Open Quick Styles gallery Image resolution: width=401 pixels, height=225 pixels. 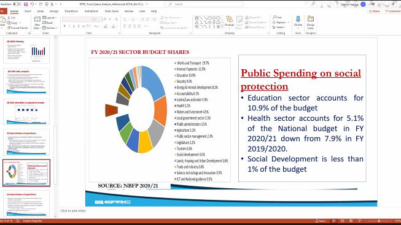(239, 23)
